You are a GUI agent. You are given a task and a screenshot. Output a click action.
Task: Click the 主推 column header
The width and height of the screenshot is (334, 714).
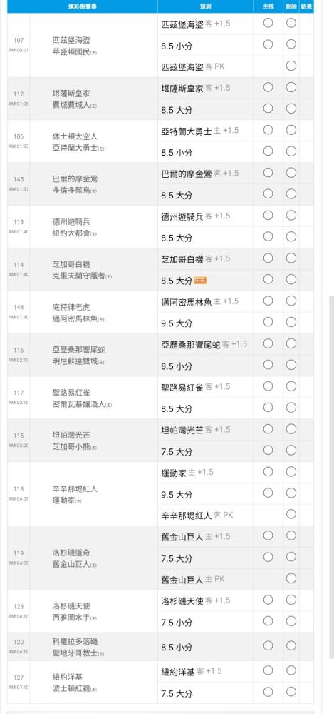[x=268, y=6]
